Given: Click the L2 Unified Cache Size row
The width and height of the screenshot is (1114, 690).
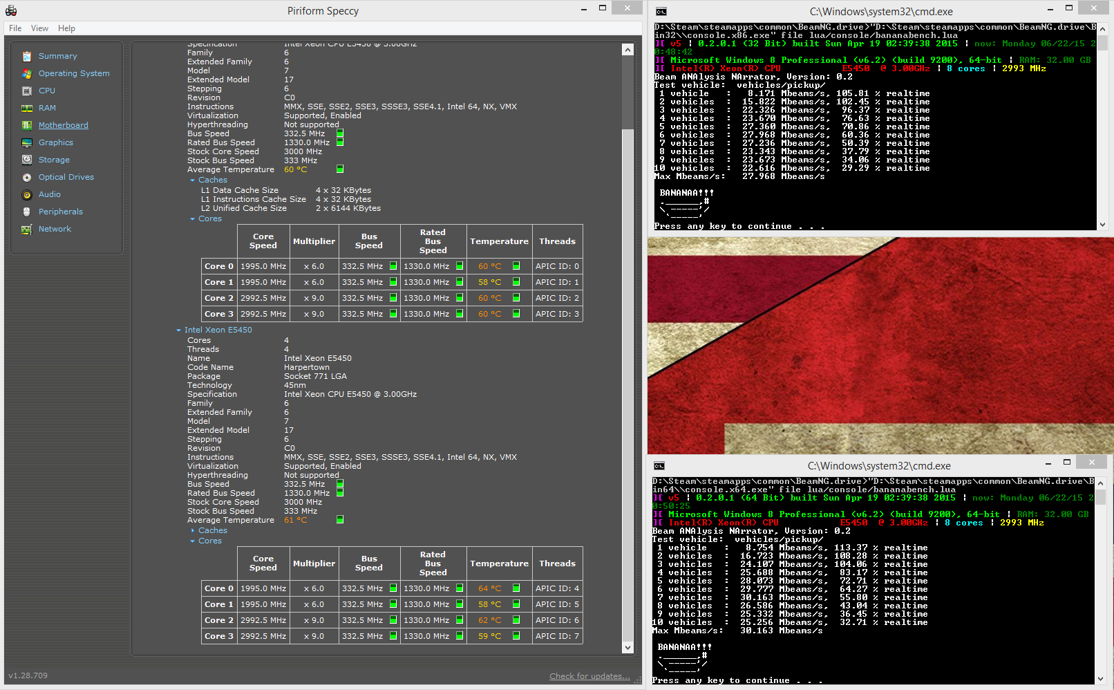Looking at the screenshot, I should (291, 208).
